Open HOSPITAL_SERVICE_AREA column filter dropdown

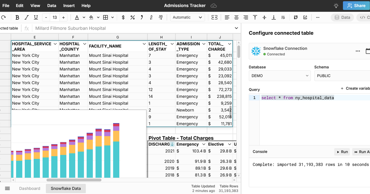[55, 44]
